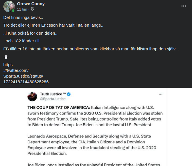Click the "SpartaJustice/status/" text line
The image size is (192, 166).
click(x=23, y=76)
